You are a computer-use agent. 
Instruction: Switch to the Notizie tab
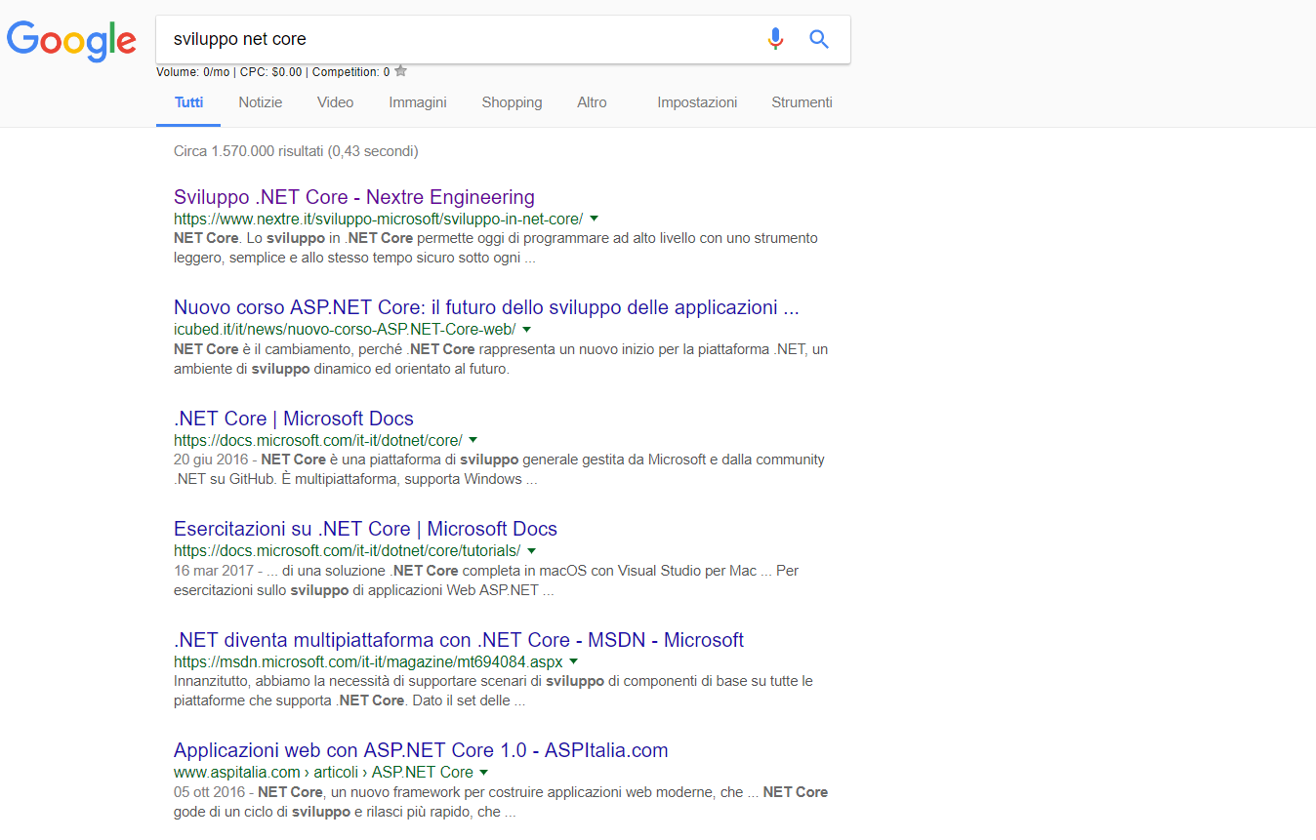[x=261, y=102]
